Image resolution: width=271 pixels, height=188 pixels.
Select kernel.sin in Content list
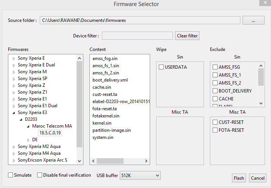point(102,123)
